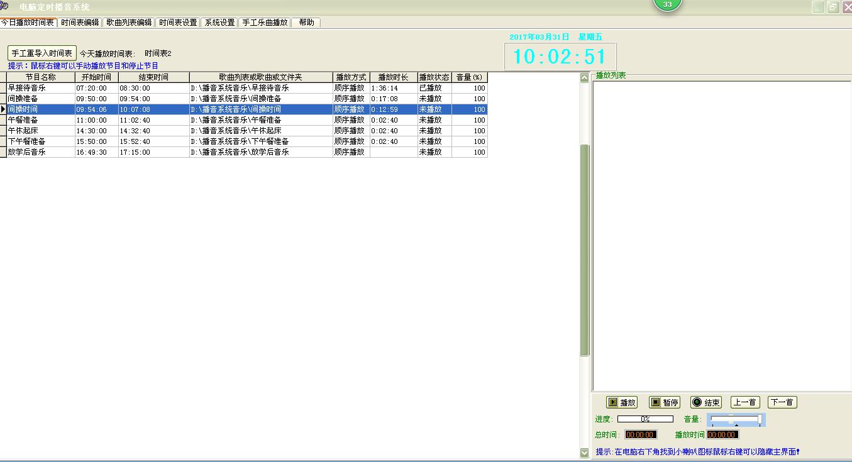
Task: Click the 结束时间 column header
Action: click(154, 77)
